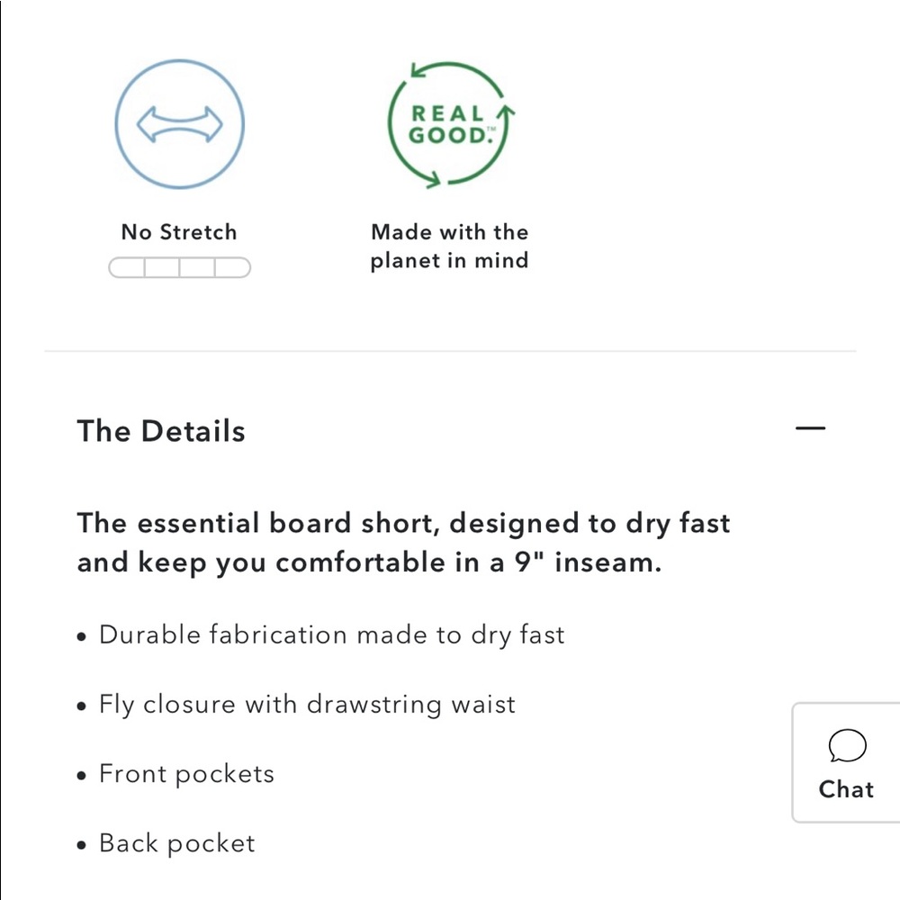Click the chat speech bubble icon
This screenshot has width=900, height=900.
(846, 745)
